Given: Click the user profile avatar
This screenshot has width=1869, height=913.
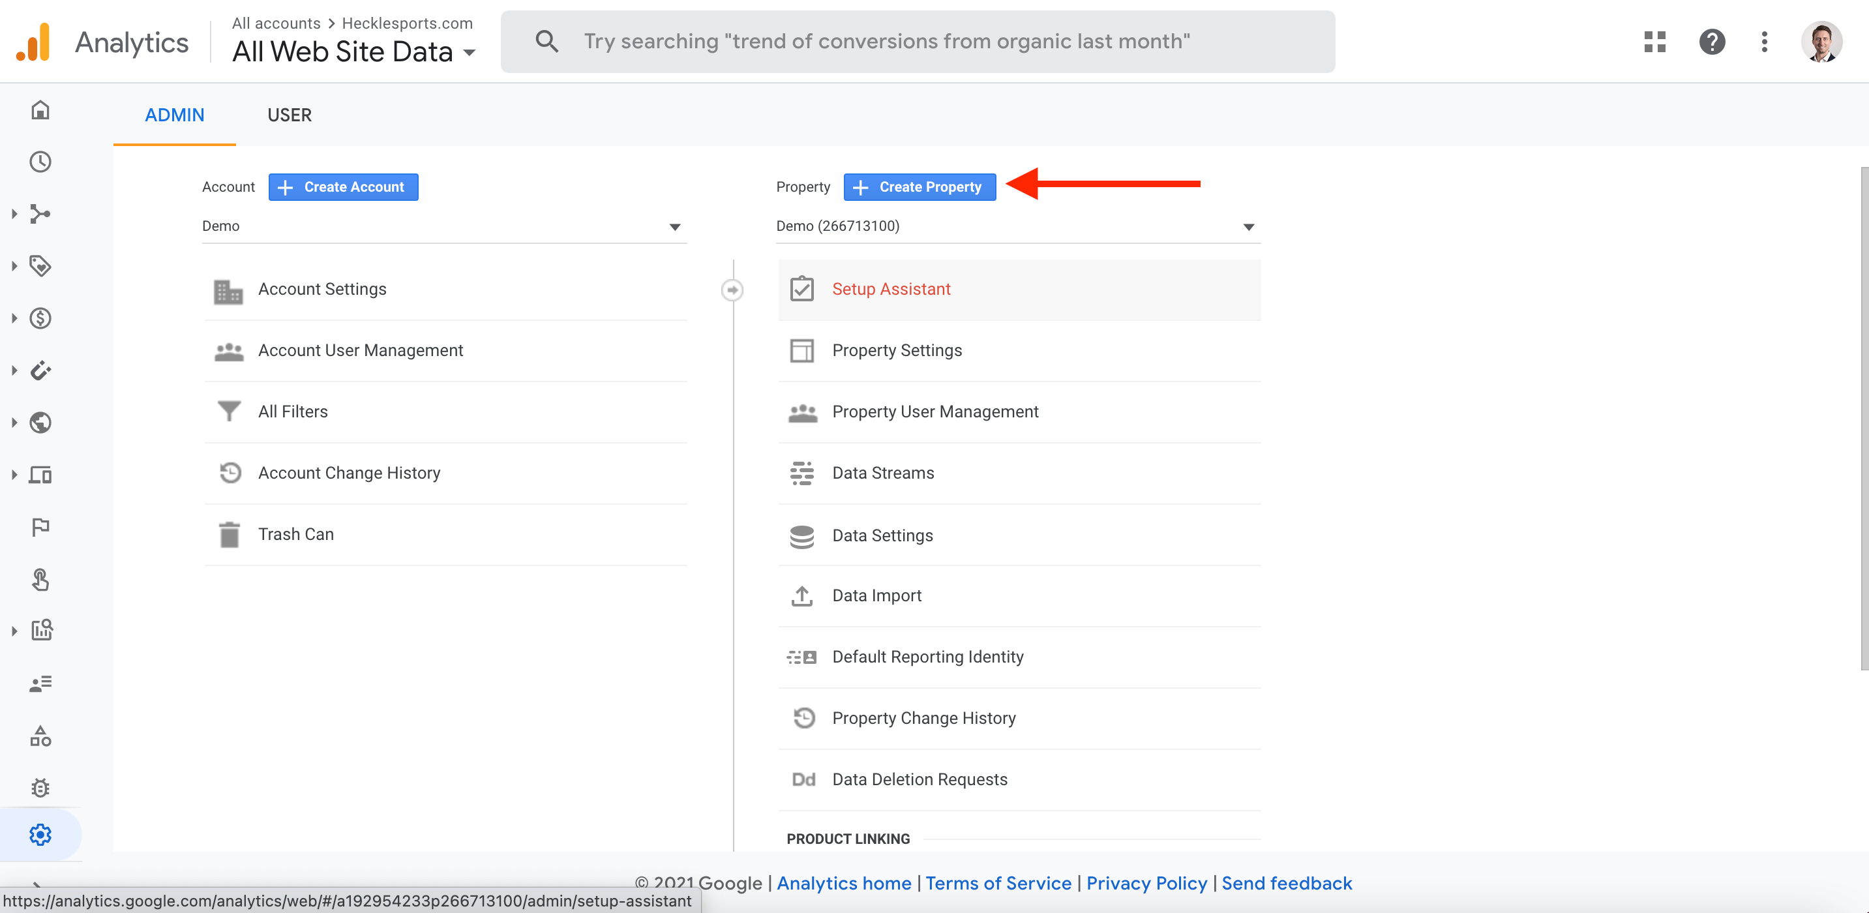Looking at the screenshot, I should tap(1821, 41).
